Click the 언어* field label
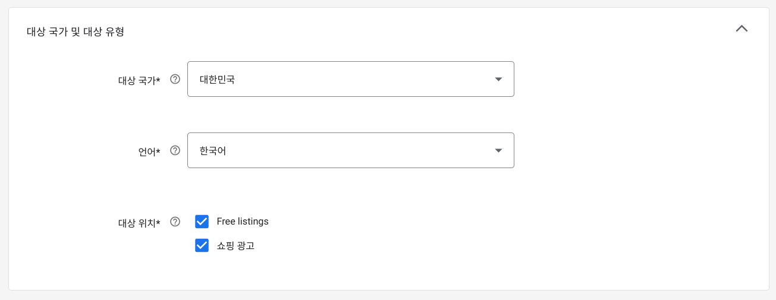 tap(149, 152)
